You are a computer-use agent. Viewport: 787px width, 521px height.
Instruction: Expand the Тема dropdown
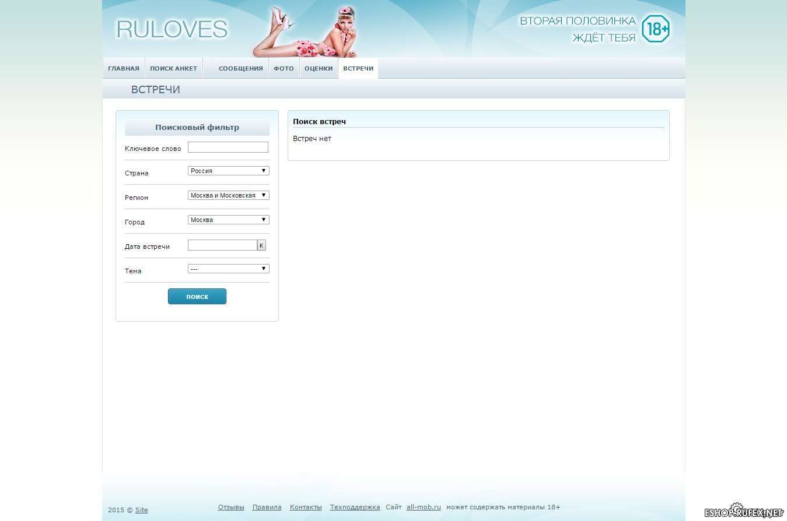coord(228,269)
